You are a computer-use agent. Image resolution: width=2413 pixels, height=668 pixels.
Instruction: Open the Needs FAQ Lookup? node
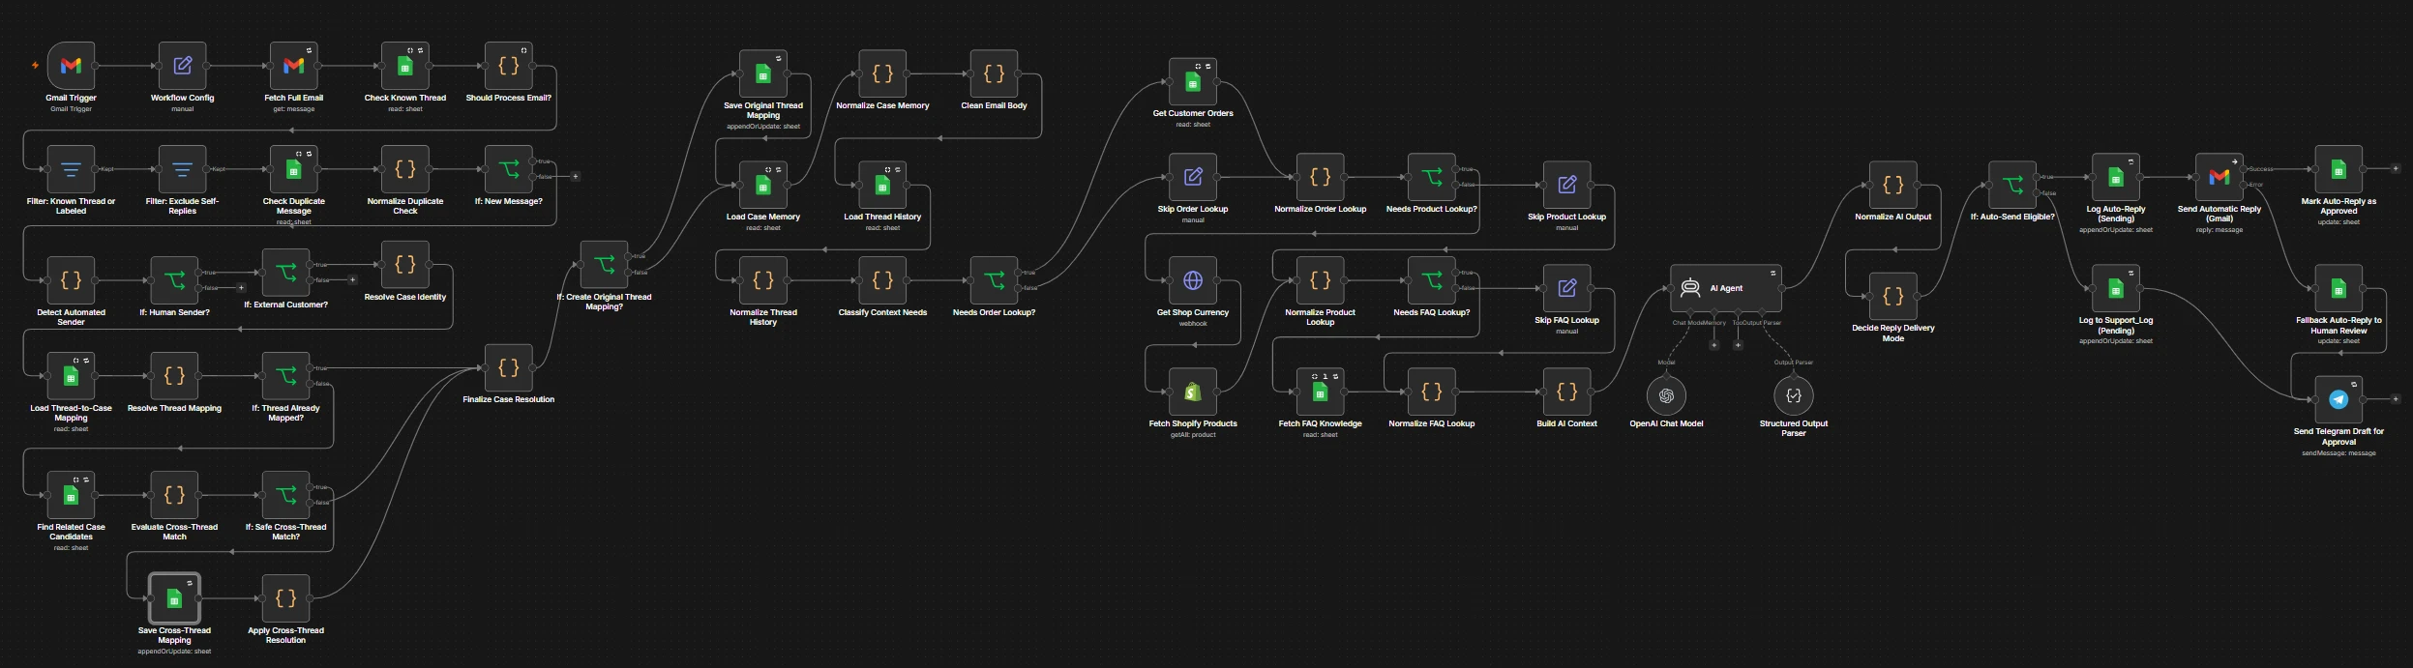[1431, 280]
